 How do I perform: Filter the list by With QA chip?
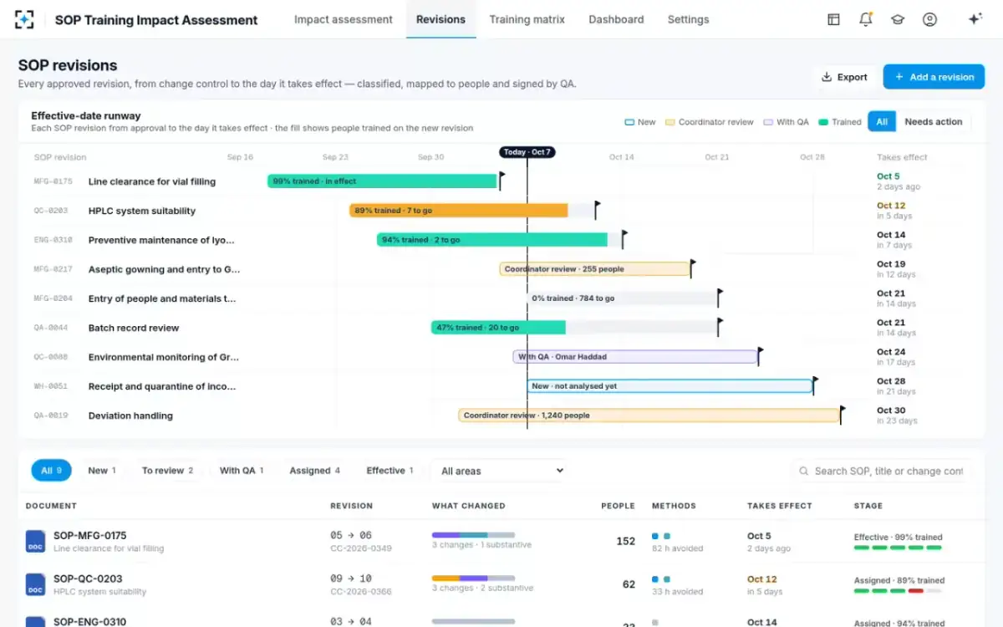242,471
